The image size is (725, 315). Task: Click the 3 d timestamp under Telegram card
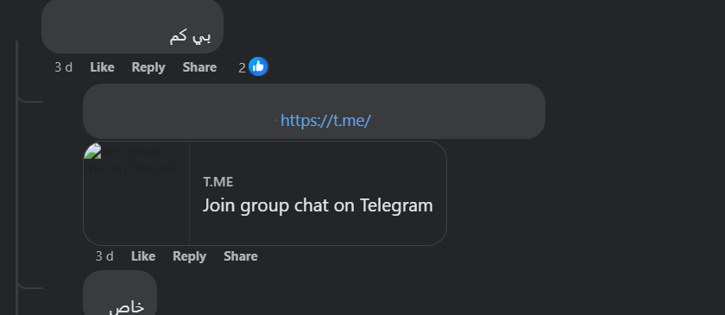[104, 256]
